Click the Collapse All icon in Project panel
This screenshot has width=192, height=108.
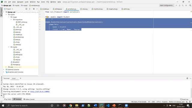tap(30, 9)
